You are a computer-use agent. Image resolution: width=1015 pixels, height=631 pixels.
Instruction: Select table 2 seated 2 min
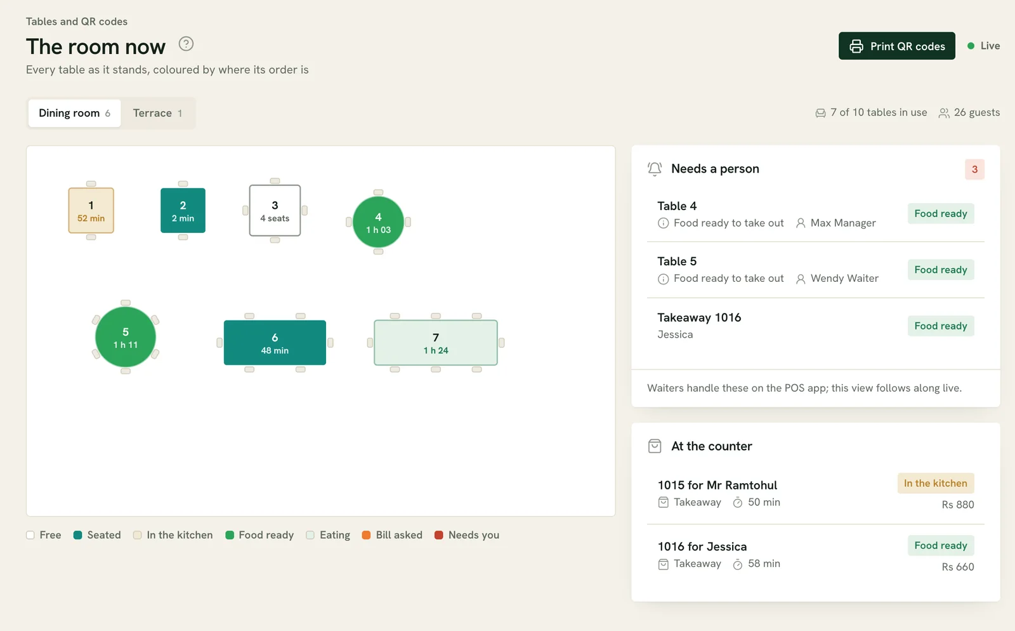click(x=183, y=211)
